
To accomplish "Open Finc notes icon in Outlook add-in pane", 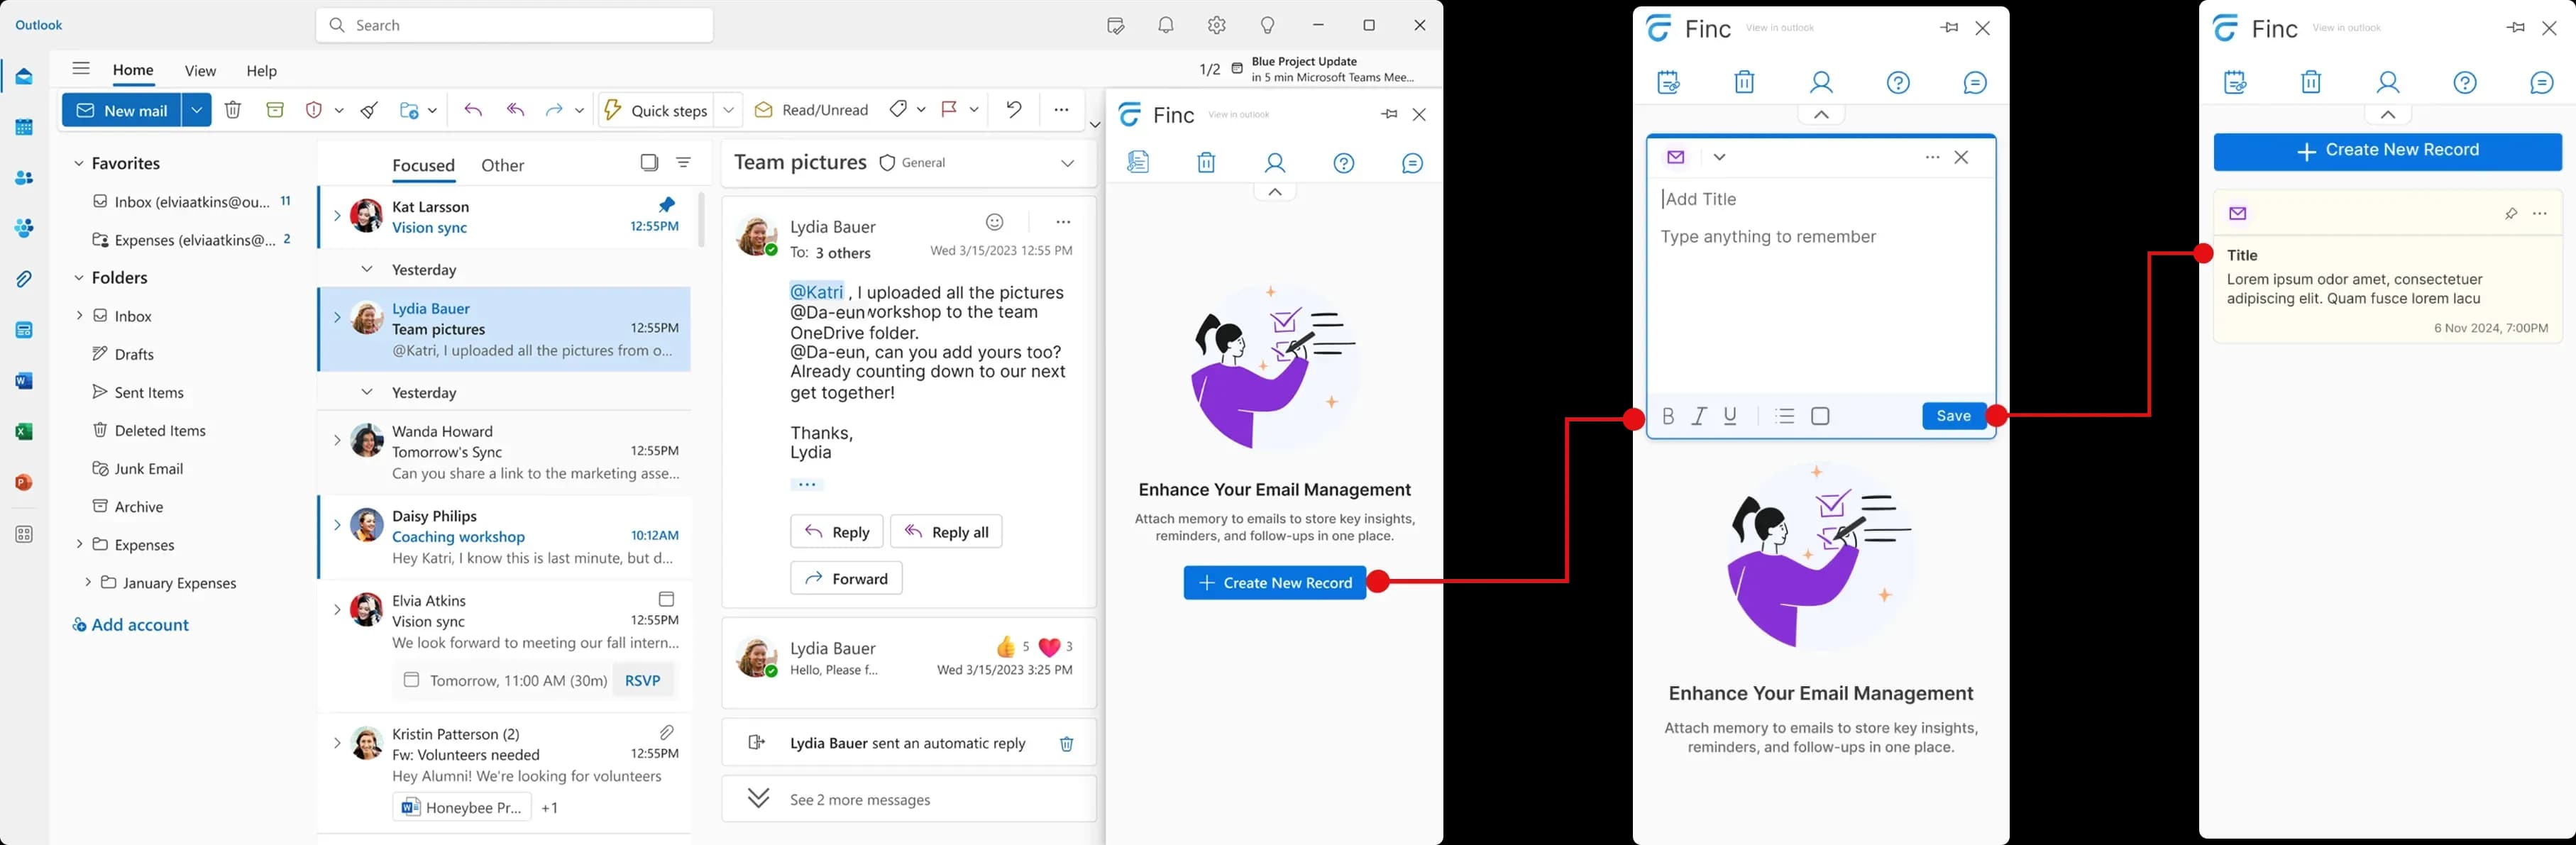I will 1138,162.
